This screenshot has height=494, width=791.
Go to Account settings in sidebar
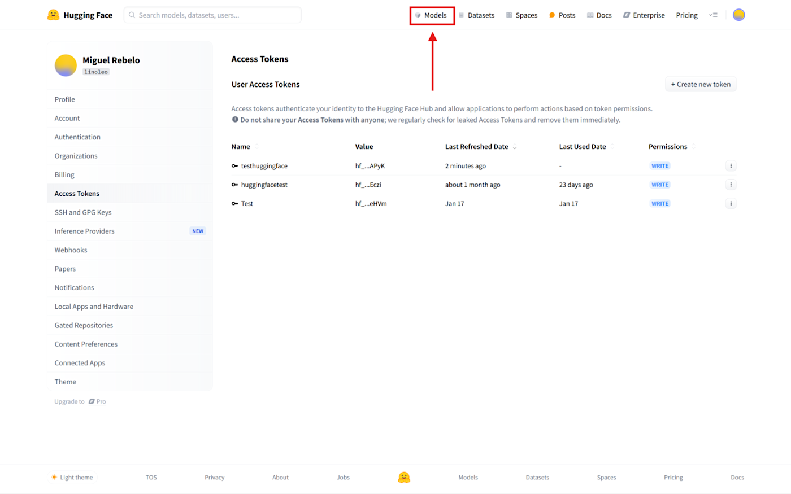click(x=130, y=118)
